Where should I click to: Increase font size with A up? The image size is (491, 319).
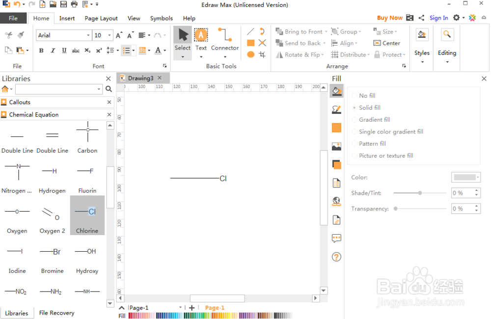coord(119,35)
